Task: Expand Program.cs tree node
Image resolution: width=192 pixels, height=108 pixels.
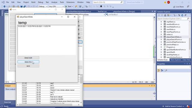Action: (161, 47)
